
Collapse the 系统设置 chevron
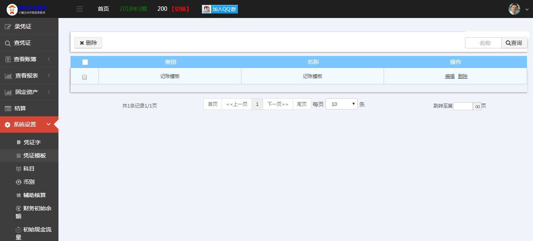pyautogui.click(x=48, y=124)
